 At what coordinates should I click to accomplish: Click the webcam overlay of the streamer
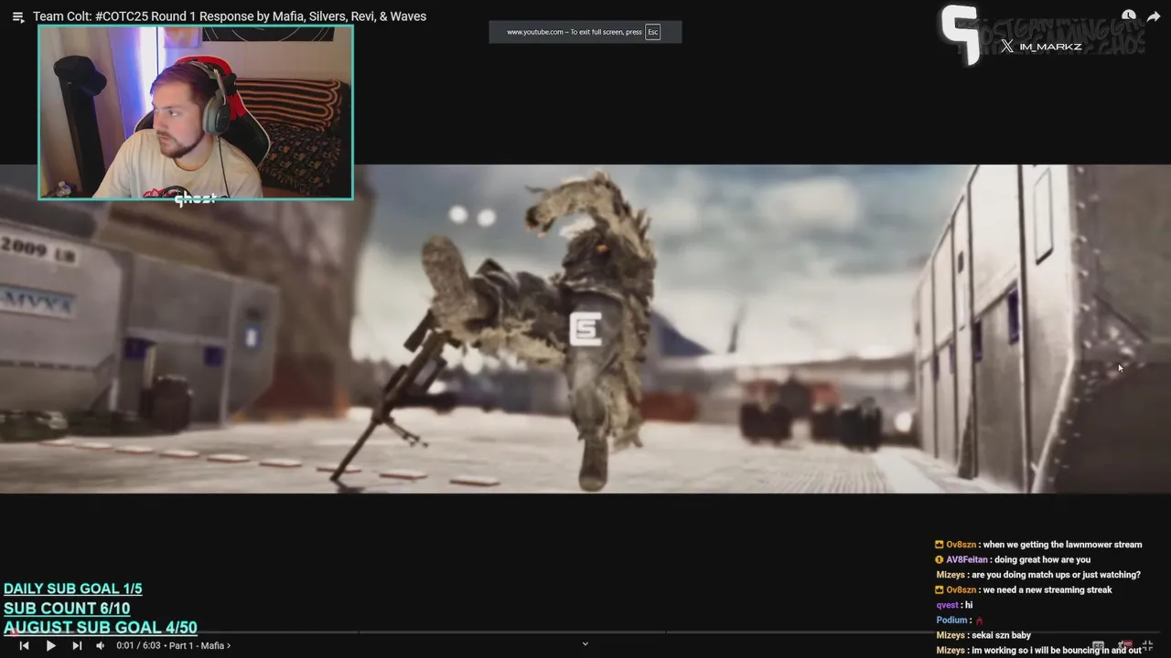coord(196,112)
